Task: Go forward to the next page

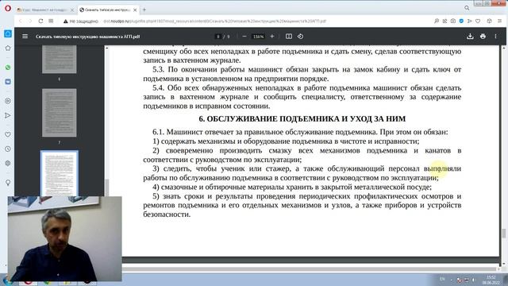Action: pos(30,21)
